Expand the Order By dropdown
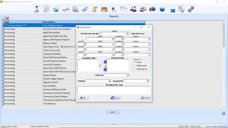The width and height of the screenshot is (228, 128). [128, 75]
